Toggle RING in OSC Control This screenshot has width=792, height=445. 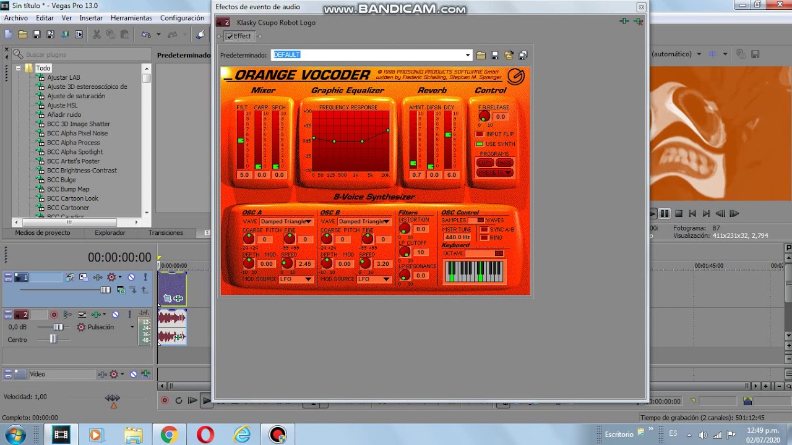pos(484,238)
